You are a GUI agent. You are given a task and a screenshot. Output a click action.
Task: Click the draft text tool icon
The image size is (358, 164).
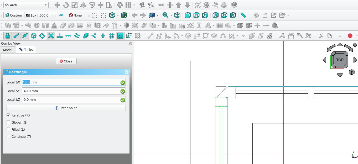282,36
